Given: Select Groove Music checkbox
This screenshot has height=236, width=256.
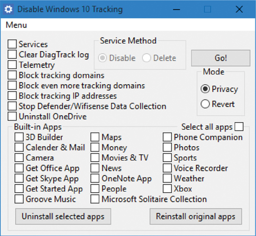Looking at the screenshot, I should click(x=19, y=199).
